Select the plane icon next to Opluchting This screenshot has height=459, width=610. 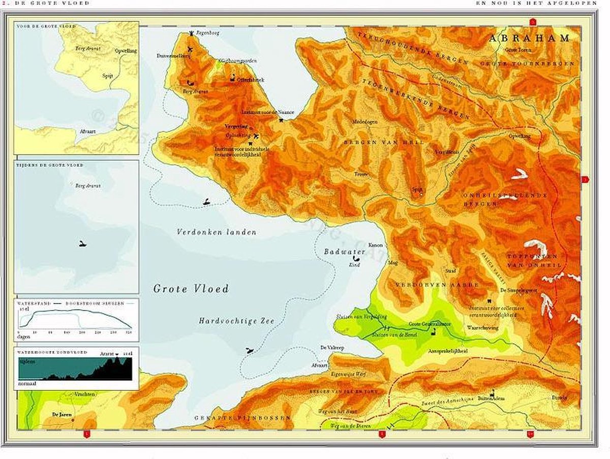(x=256, y=136)
